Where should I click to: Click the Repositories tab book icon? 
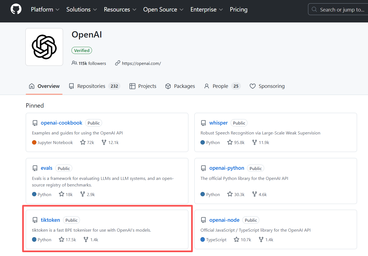point(71,86)
